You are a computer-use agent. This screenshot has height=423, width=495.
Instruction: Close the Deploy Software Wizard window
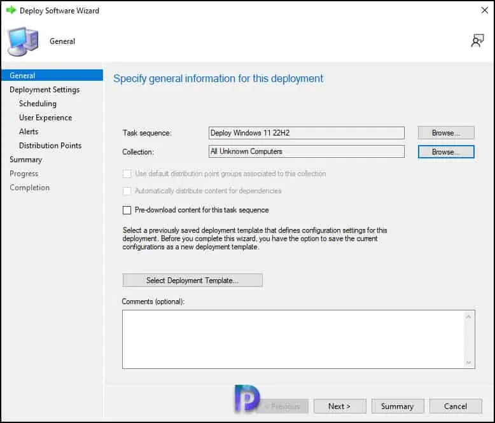tap(485, 10)
